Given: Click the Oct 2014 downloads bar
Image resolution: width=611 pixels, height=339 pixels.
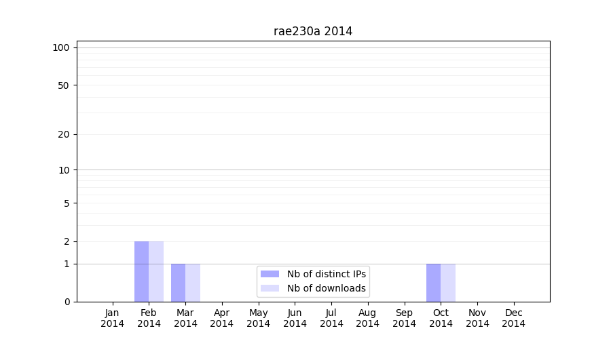Looking at the screenshot, I should point(448,283).
